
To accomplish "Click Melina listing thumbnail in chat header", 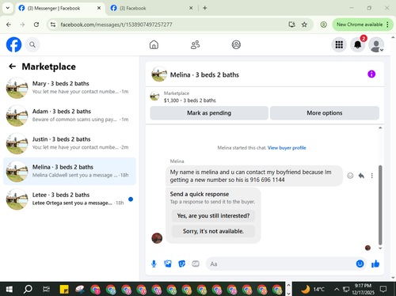I will pyautogui.click(x=159, y=74).
